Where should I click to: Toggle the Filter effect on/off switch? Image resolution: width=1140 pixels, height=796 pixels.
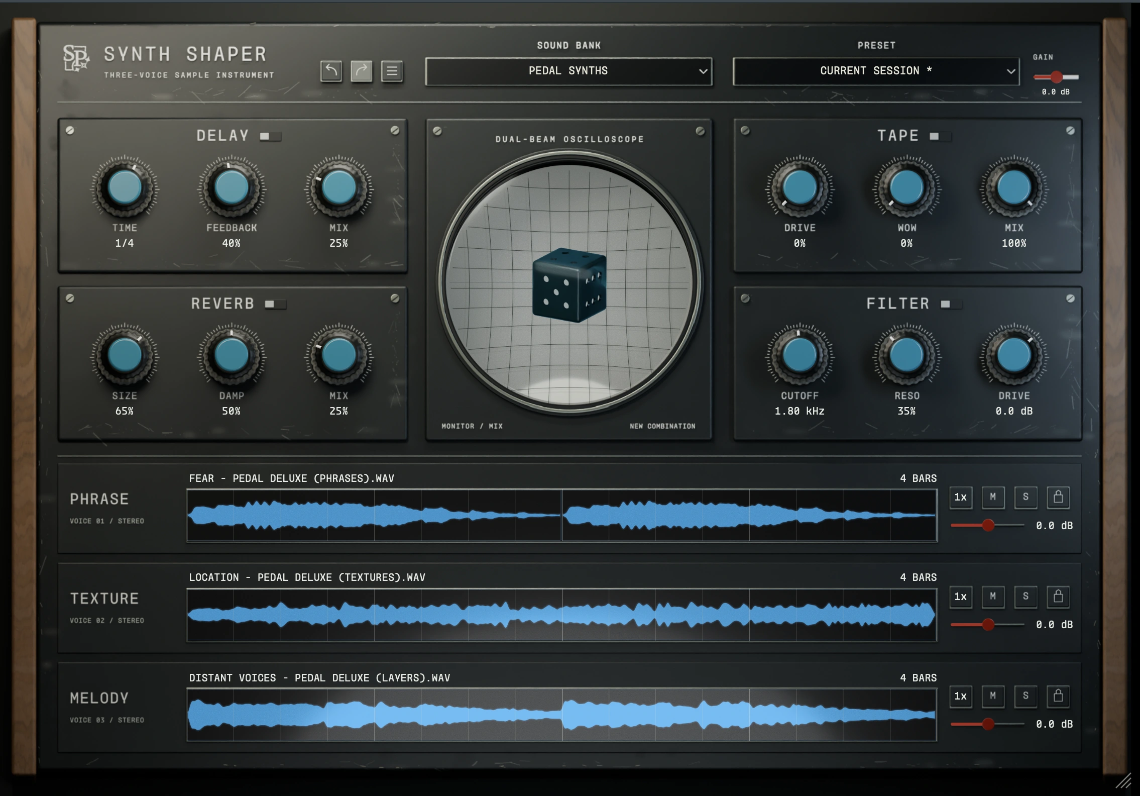point(951,304)
